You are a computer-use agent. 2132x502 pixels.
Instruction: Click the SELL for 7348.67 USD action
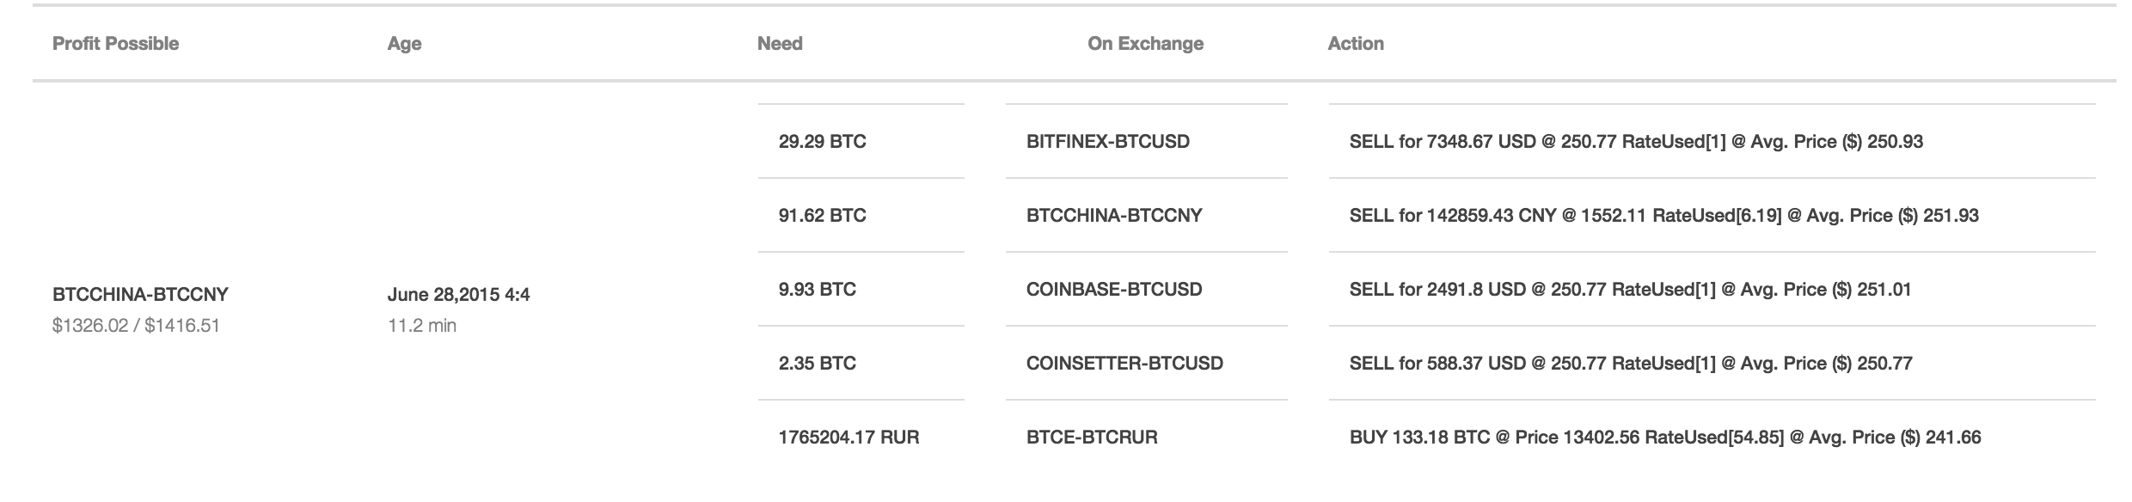pos(1636,142)
